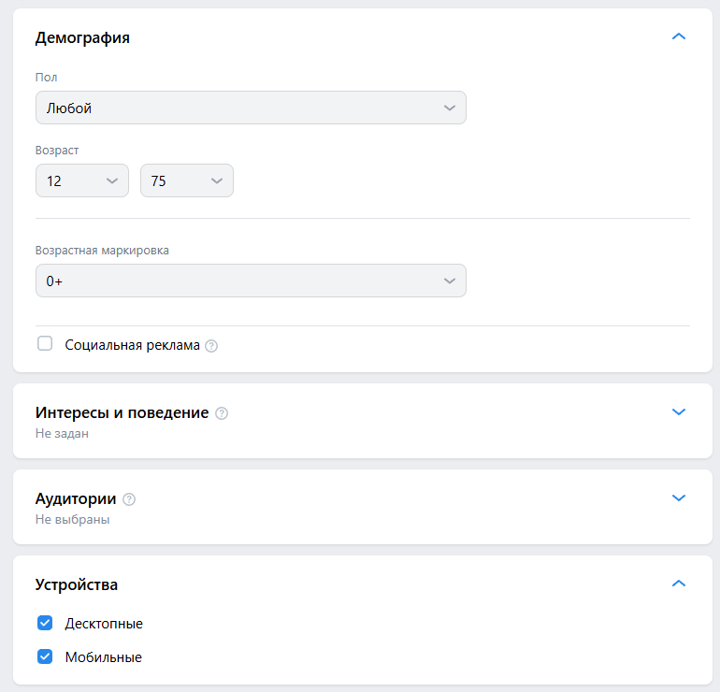The image size is (720, 692).
Task: Click the help icon next to Интересы и поведение
Action: [x=222, y=413]
